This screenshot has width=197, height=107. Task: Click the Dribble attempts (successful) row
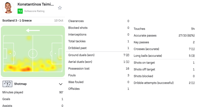point(164,83)
